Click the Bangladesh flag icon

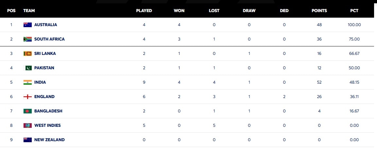(x=27, y=111)
